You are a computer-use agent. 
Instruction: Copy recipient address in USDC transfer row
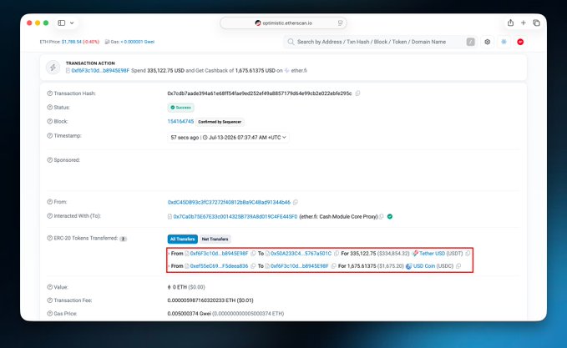[x=334, y=266]
